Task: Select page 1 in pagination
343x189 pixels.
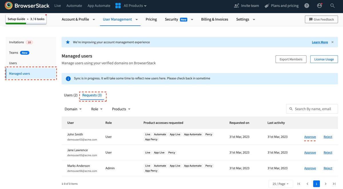Action: [316, 184]
